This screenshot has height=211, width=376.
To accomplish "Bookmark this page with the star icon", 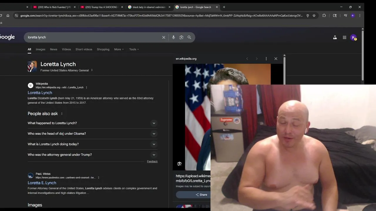I will [x=314, y=16].
